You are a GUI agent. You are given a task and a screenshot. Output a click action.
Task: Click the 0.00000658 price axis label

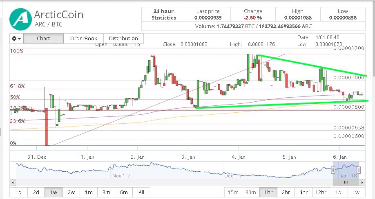(x=349, y=127)
